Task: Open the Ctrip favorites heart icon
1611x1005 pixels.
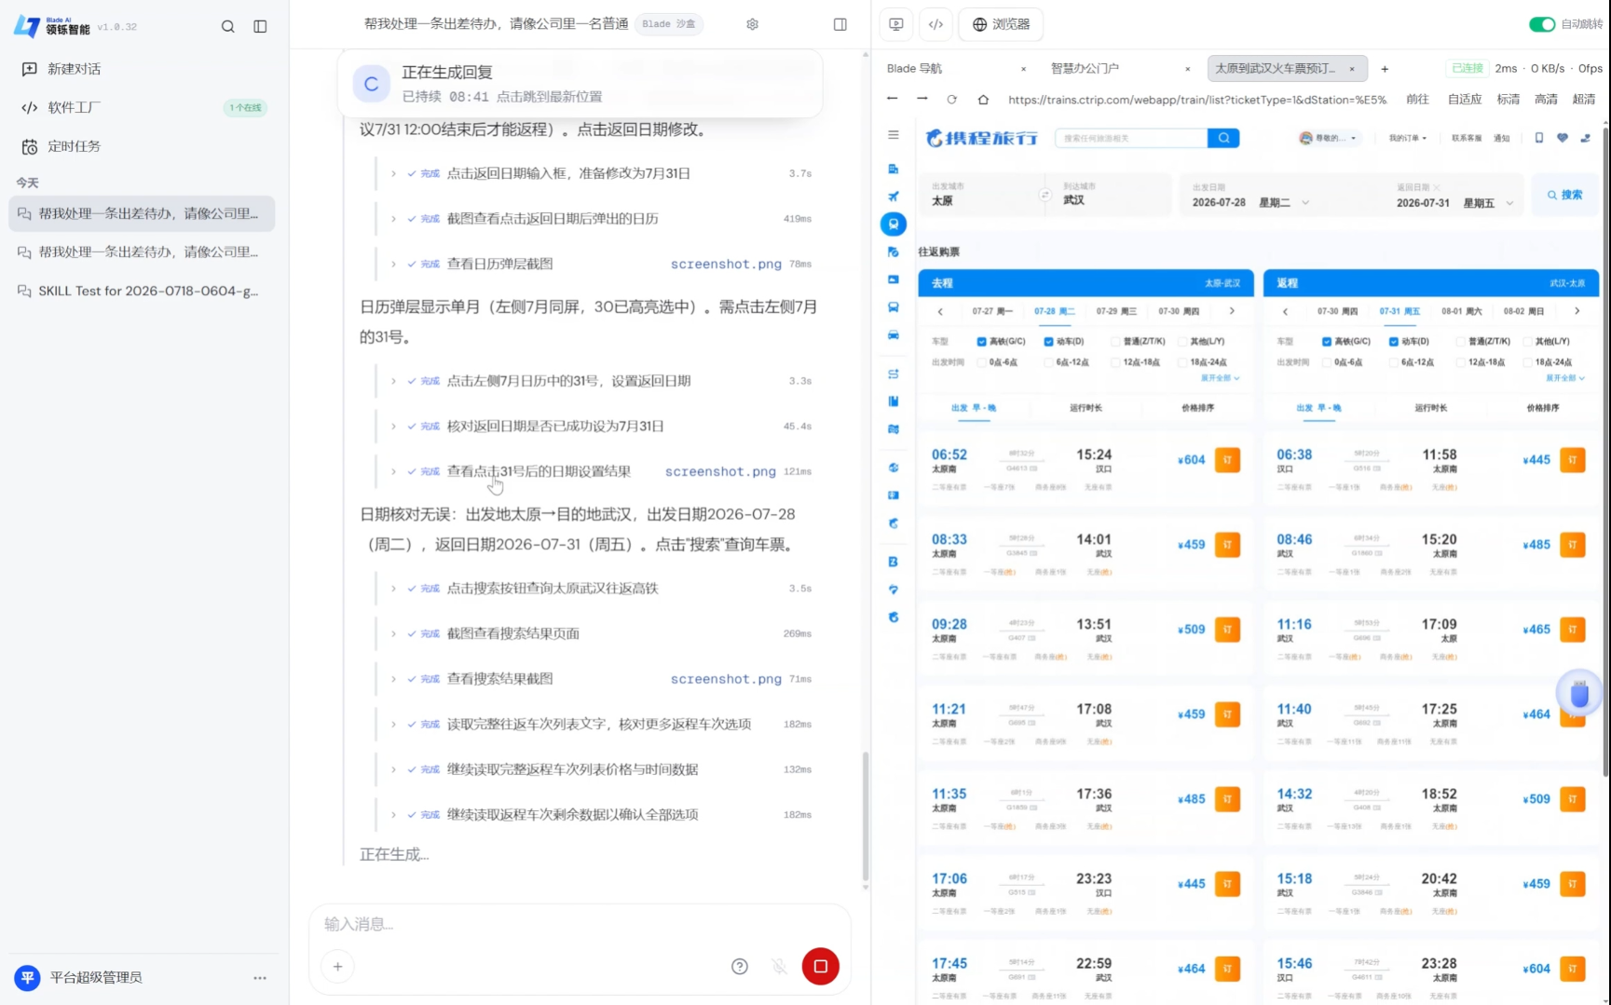Action: coord(1562,138)
